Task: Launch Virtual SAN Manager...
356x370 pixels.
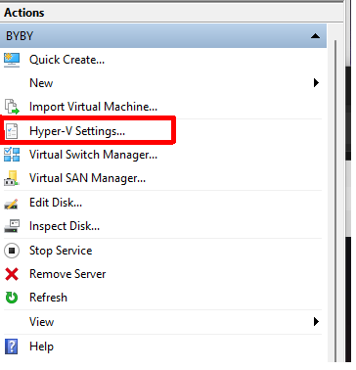Action: coord(87,178)
